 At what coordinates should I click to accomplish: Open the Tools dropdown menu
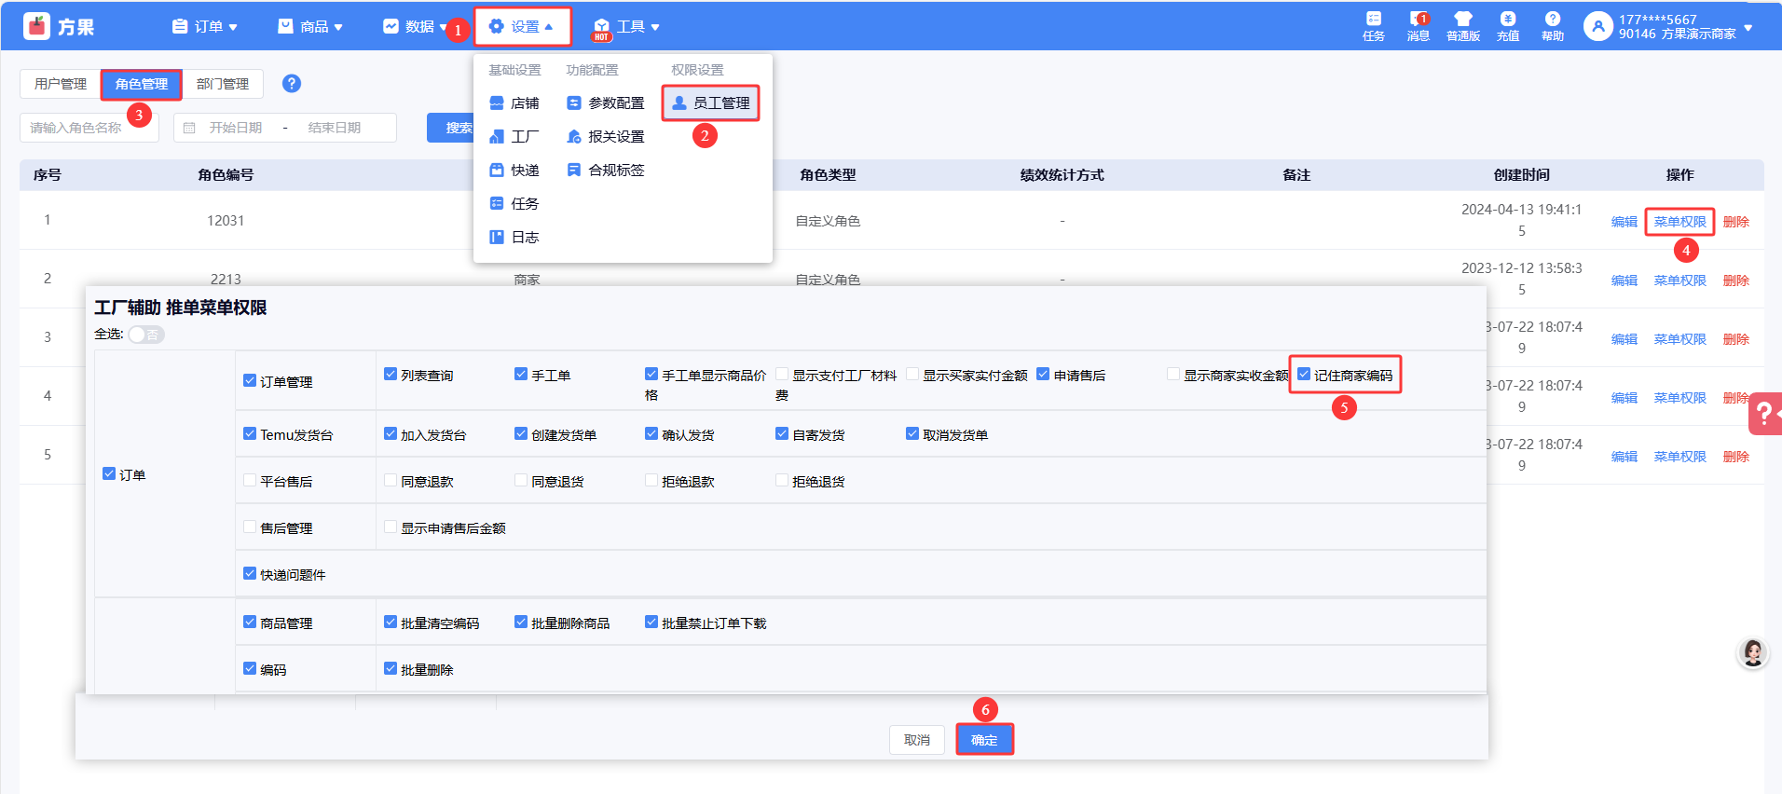627,27
